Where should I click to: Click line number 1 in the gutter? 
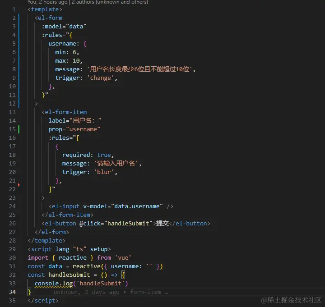(14, 9)
